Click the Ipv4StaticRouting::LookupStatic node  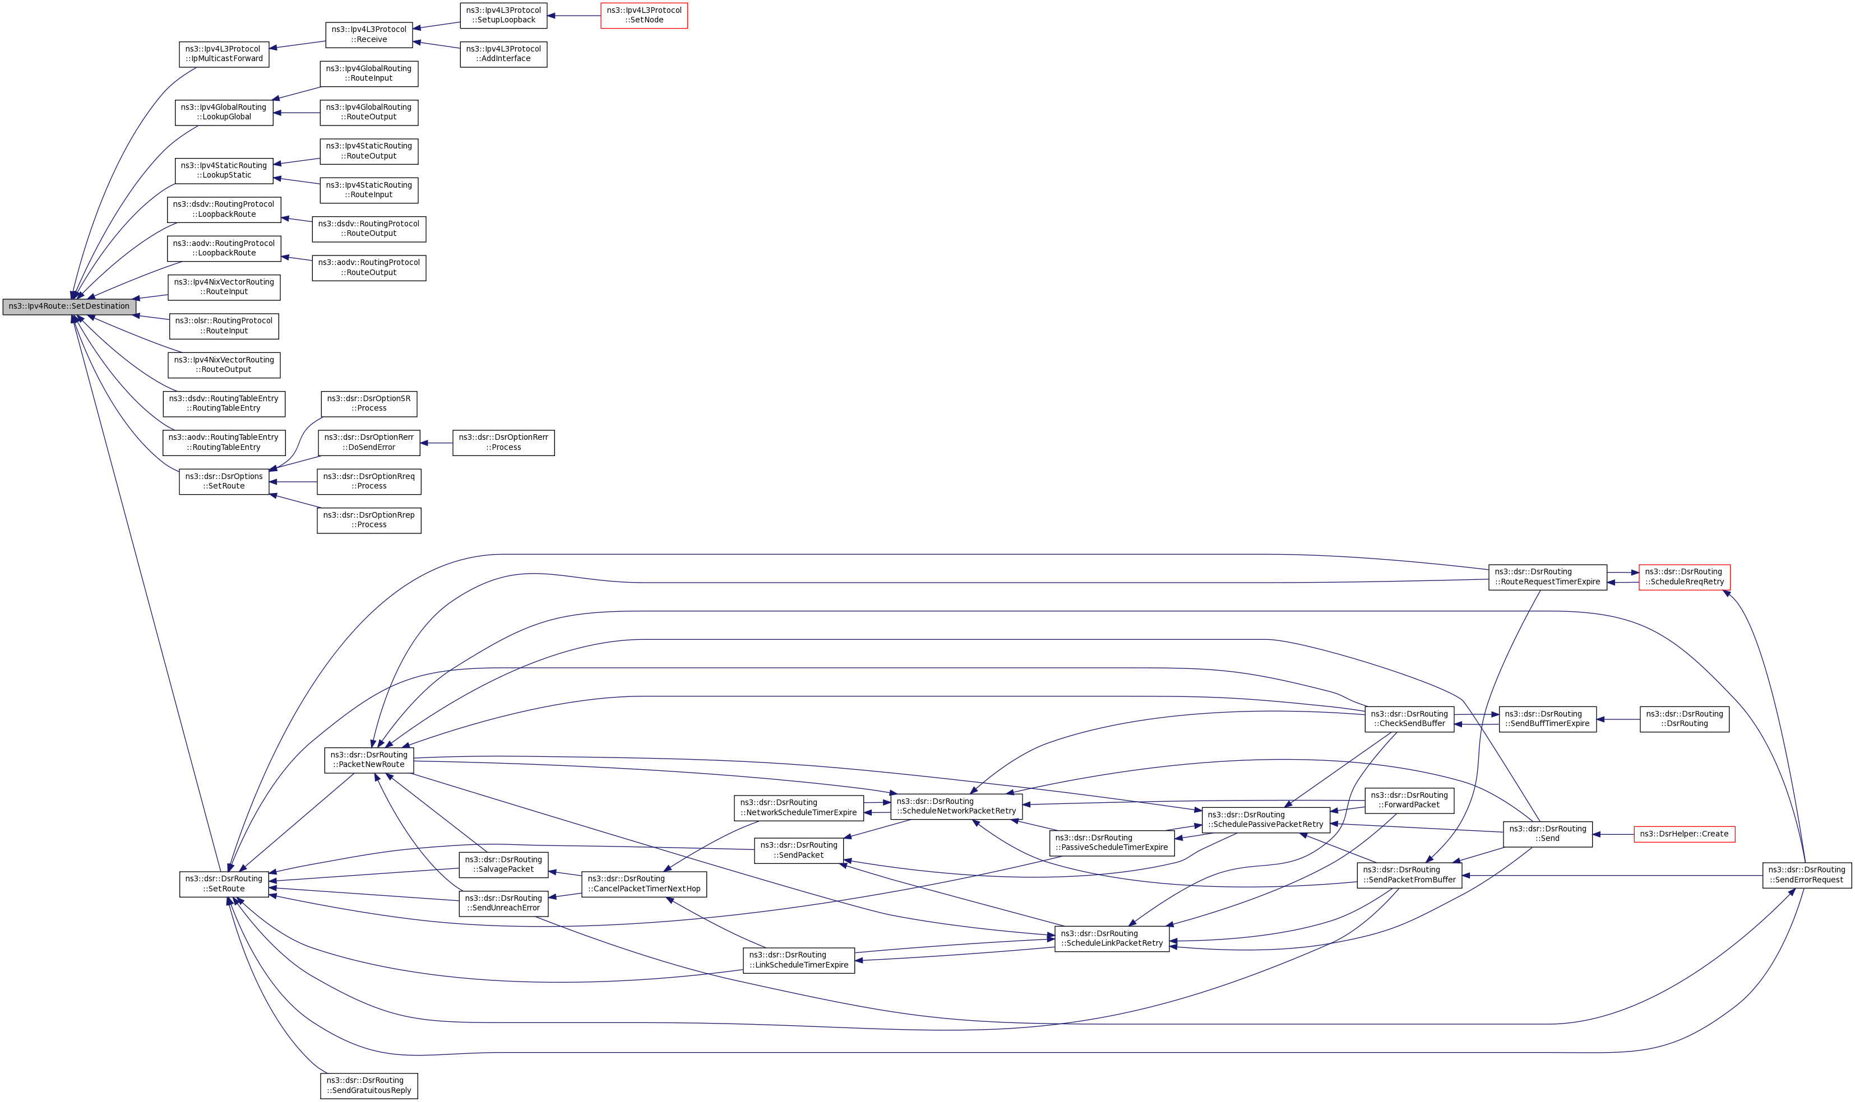[224, 171]
